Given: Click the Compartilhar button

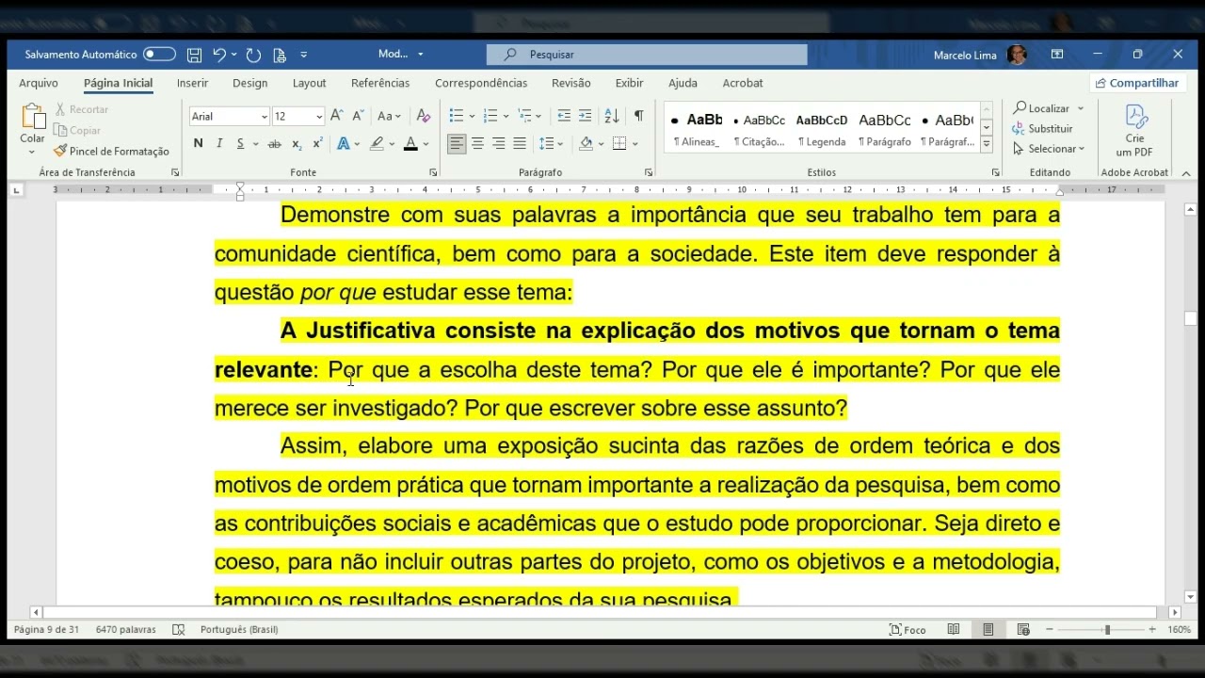Looking at the screenshot, I should [x=1136, y=83].
